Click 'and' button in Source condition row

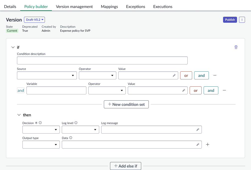[x=201, y=75]
